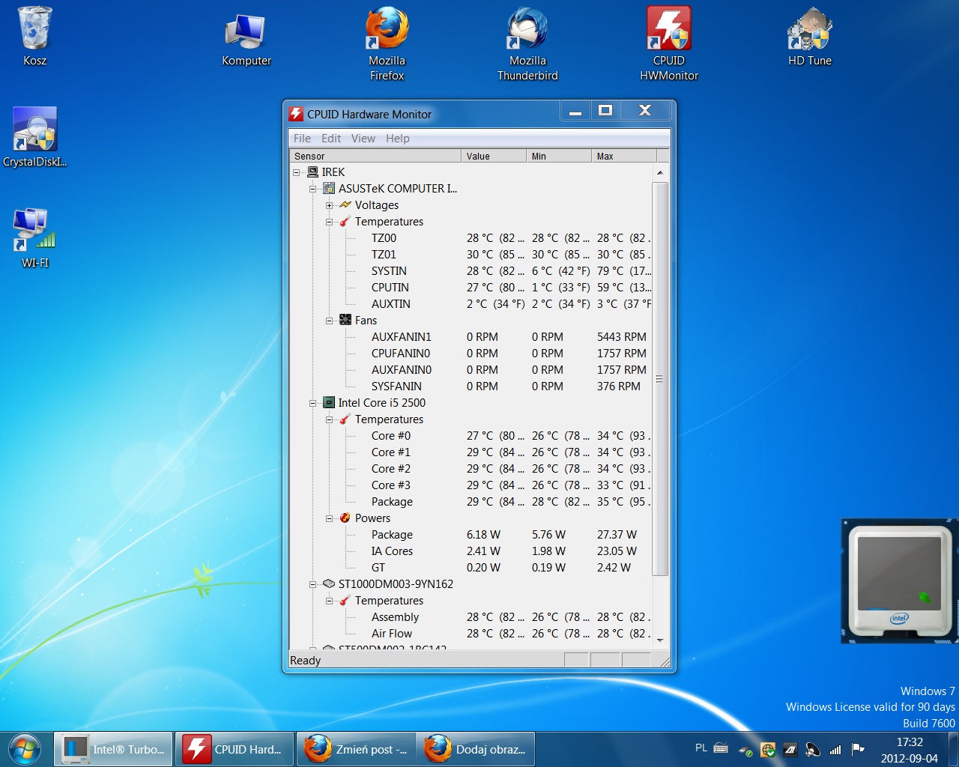The width and height of the screenshot is (959, 767).
Task: Switch to the Intel Turbo taskbar button
Action: [114, 749]
